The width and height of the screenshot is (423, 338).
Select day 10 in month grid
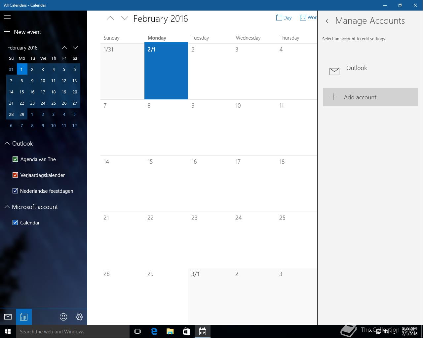click(x=254, y=127)
